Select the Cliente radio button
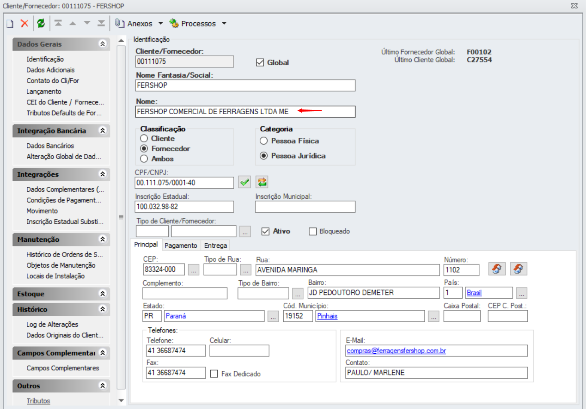The height and width of the screenshot is (409, 586). click(x=144, y=139)
